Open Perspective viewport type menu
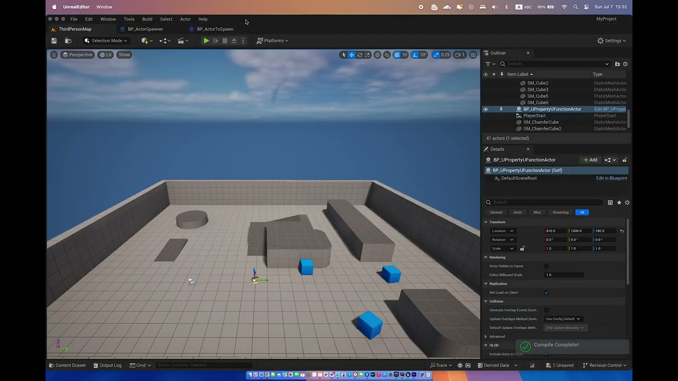Screen dimensions: 678x381 coord(77,55)
